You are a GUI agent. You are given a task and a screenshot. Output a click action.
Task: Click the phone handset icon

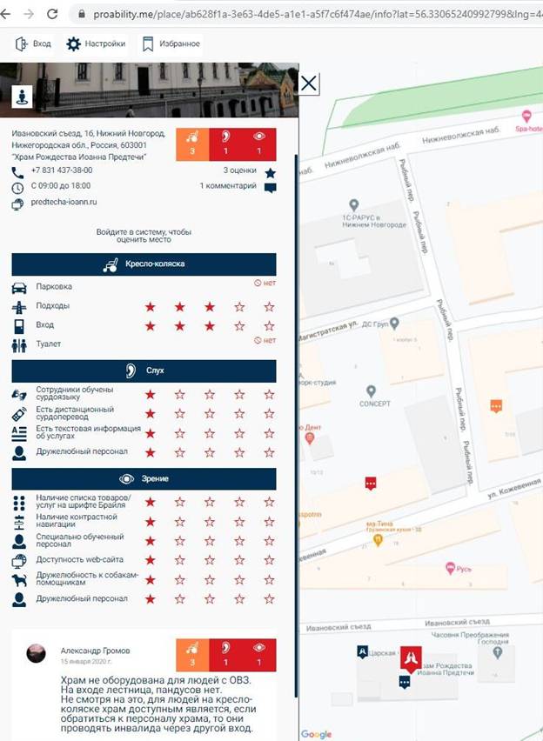click(17, 172)
